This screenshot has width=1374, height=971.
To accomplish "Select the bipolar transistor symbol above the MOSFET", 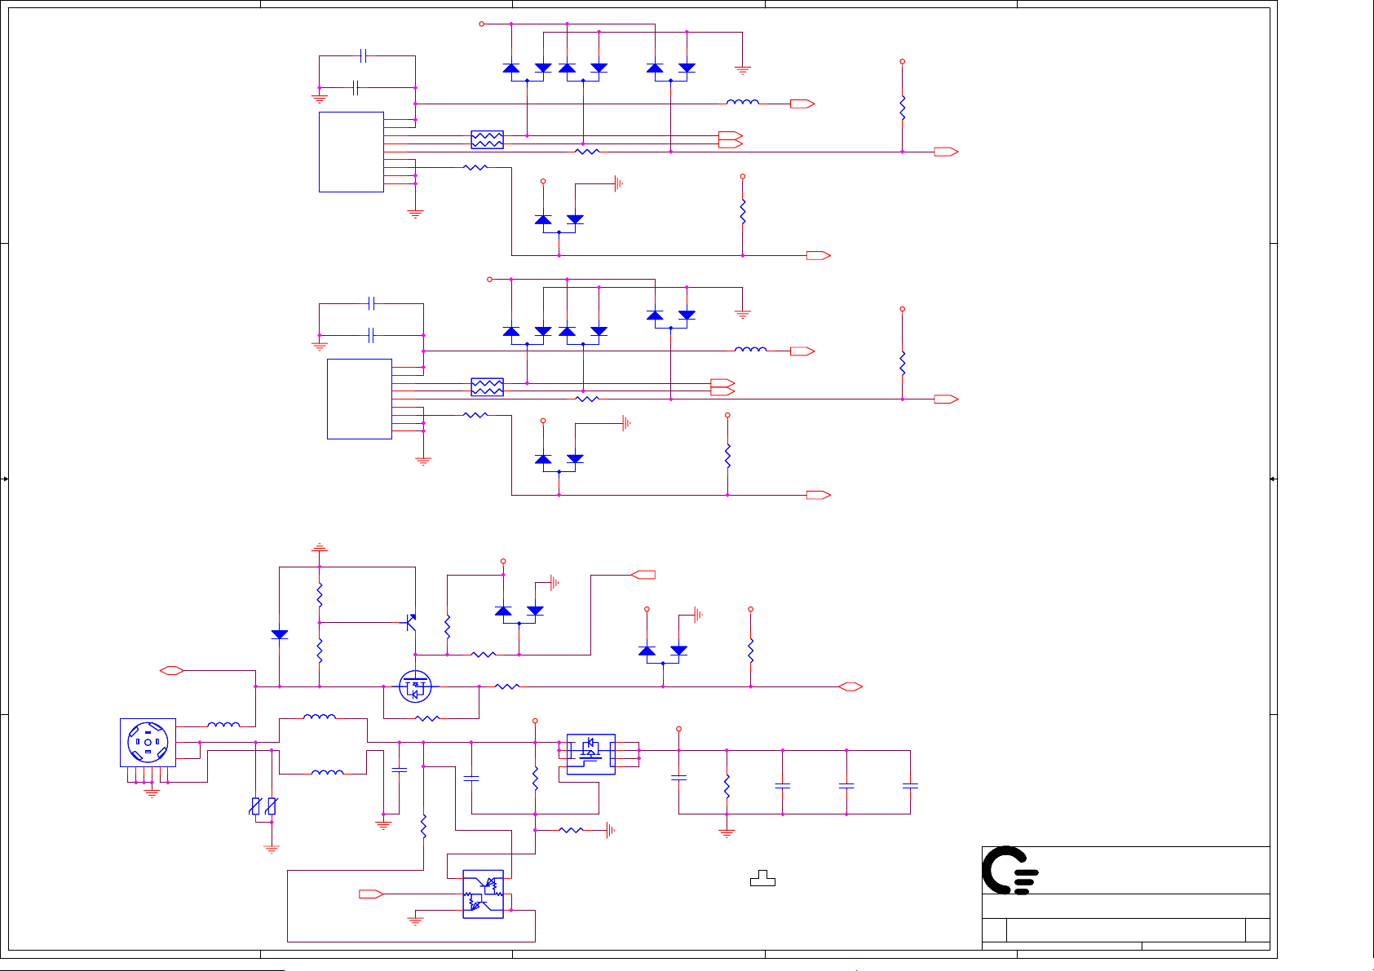I will [411, 623].
